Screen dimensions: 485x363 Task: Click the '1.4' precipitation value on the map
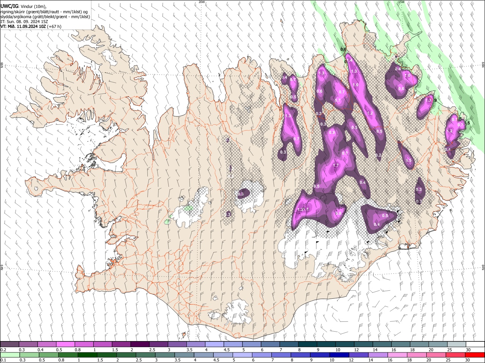(x=349, y=60)
